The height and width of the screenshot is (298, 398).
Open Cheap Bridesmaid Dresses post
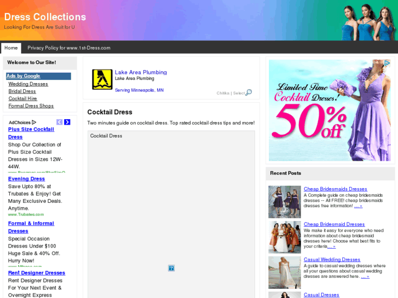[x=334, y=224]
